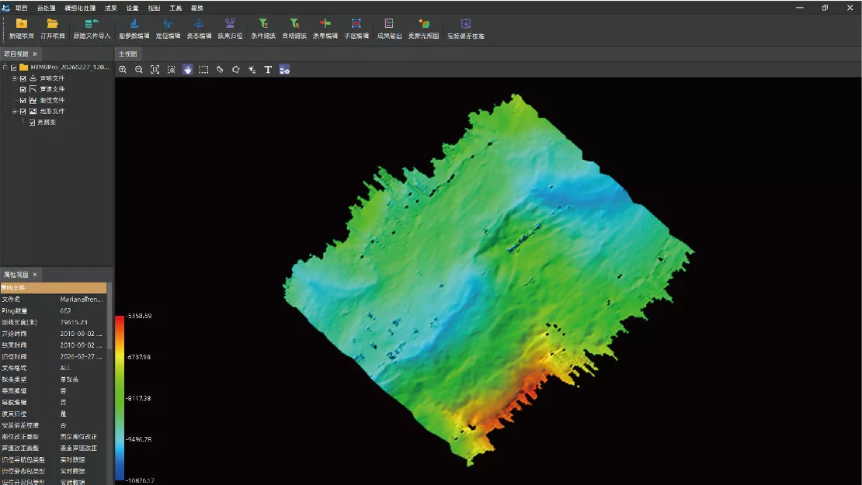Uncheck the 地形文件 checkbox
The height and width of the screenshot is (485, 862).
[23, 112]
